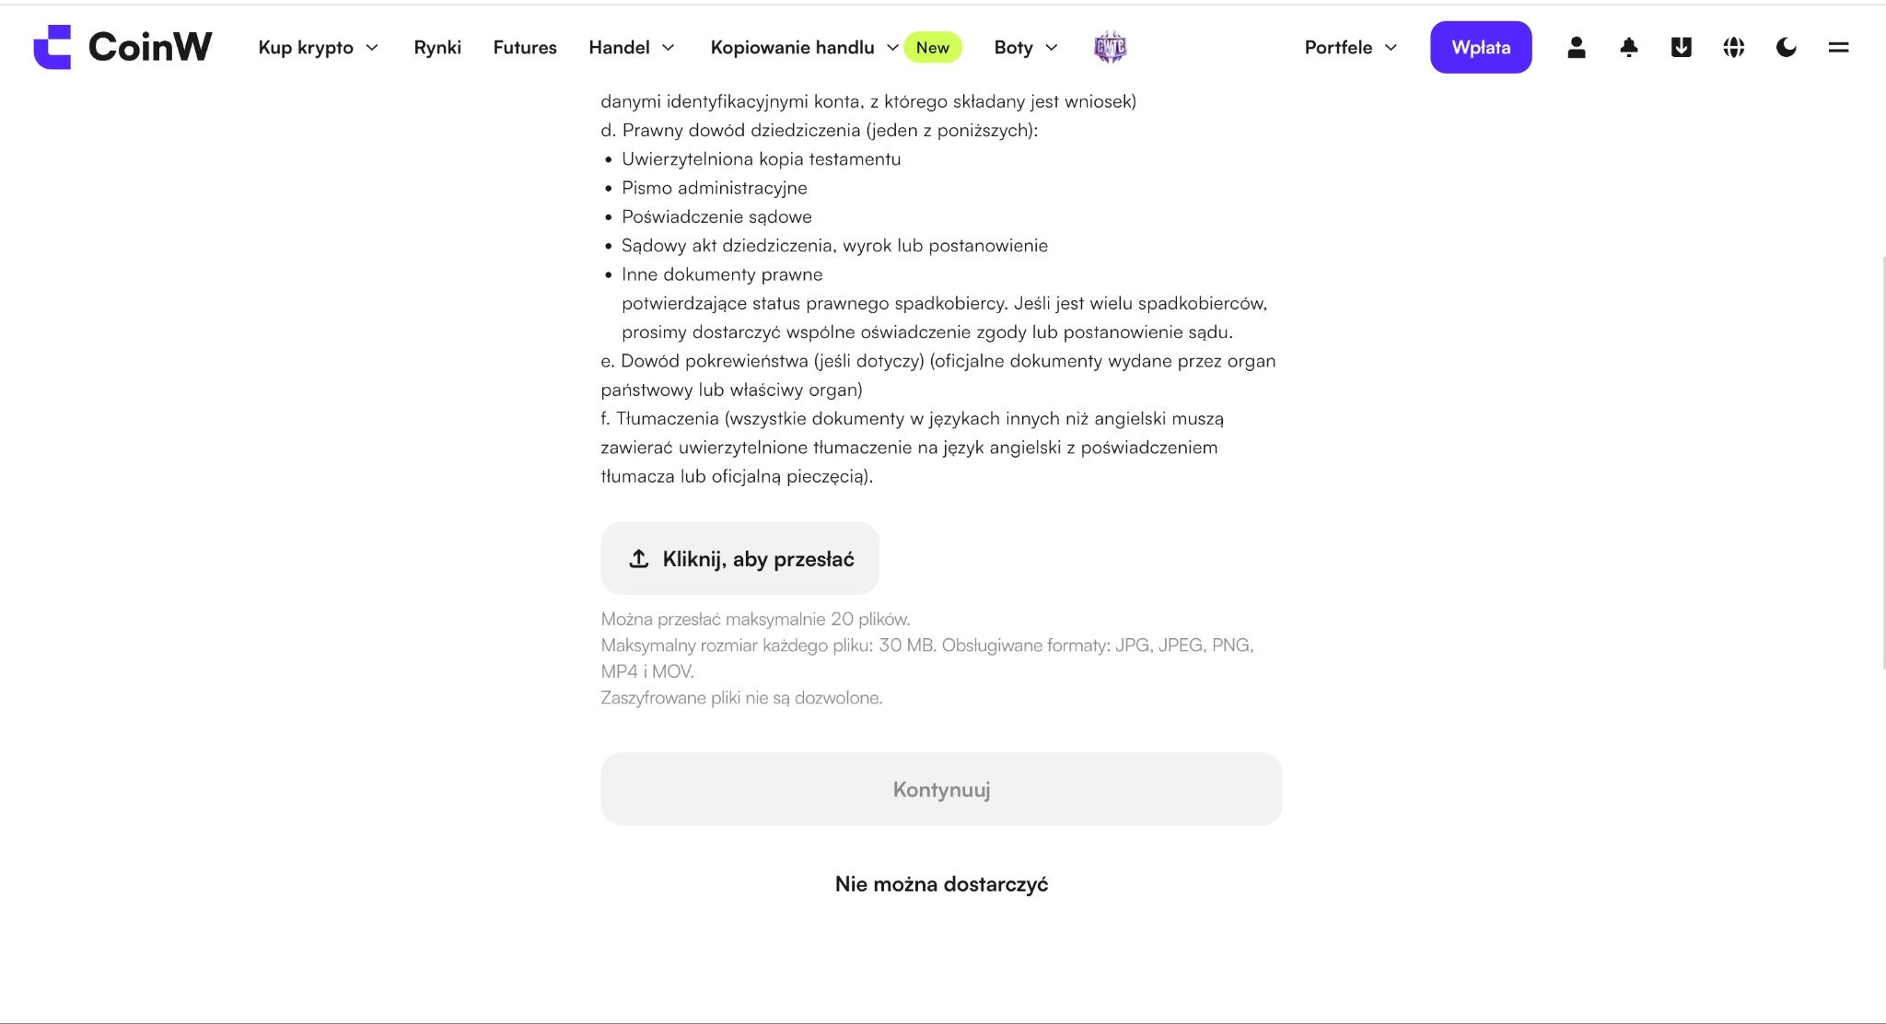1886x1024 pixels.
Task: Open the language globe icon
Action: [1733, 47]
